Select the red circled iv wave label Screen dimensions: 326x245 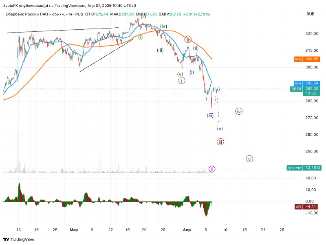pyautogui.click(x=239, y=111)
